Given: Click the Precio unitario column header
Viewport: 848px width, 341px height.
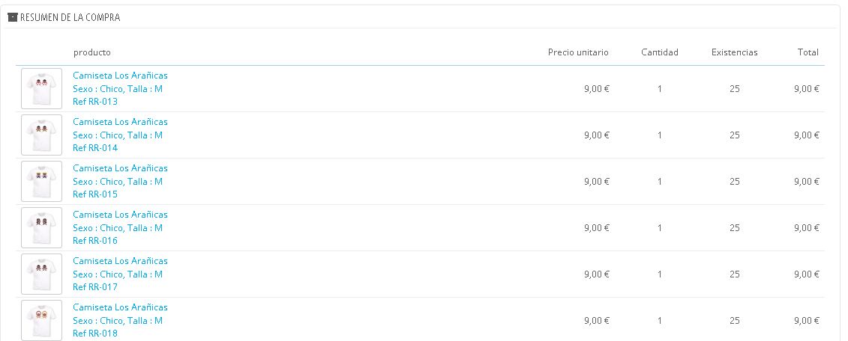Looking at the screenshot, I should (x=578, y=52).
